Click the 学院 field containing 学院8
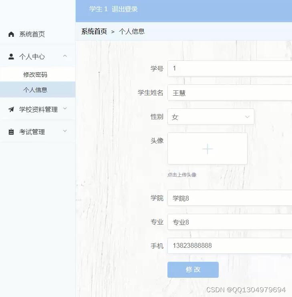Image resolution: width=292 pixels, height=297 pixels. pos(230,198)
